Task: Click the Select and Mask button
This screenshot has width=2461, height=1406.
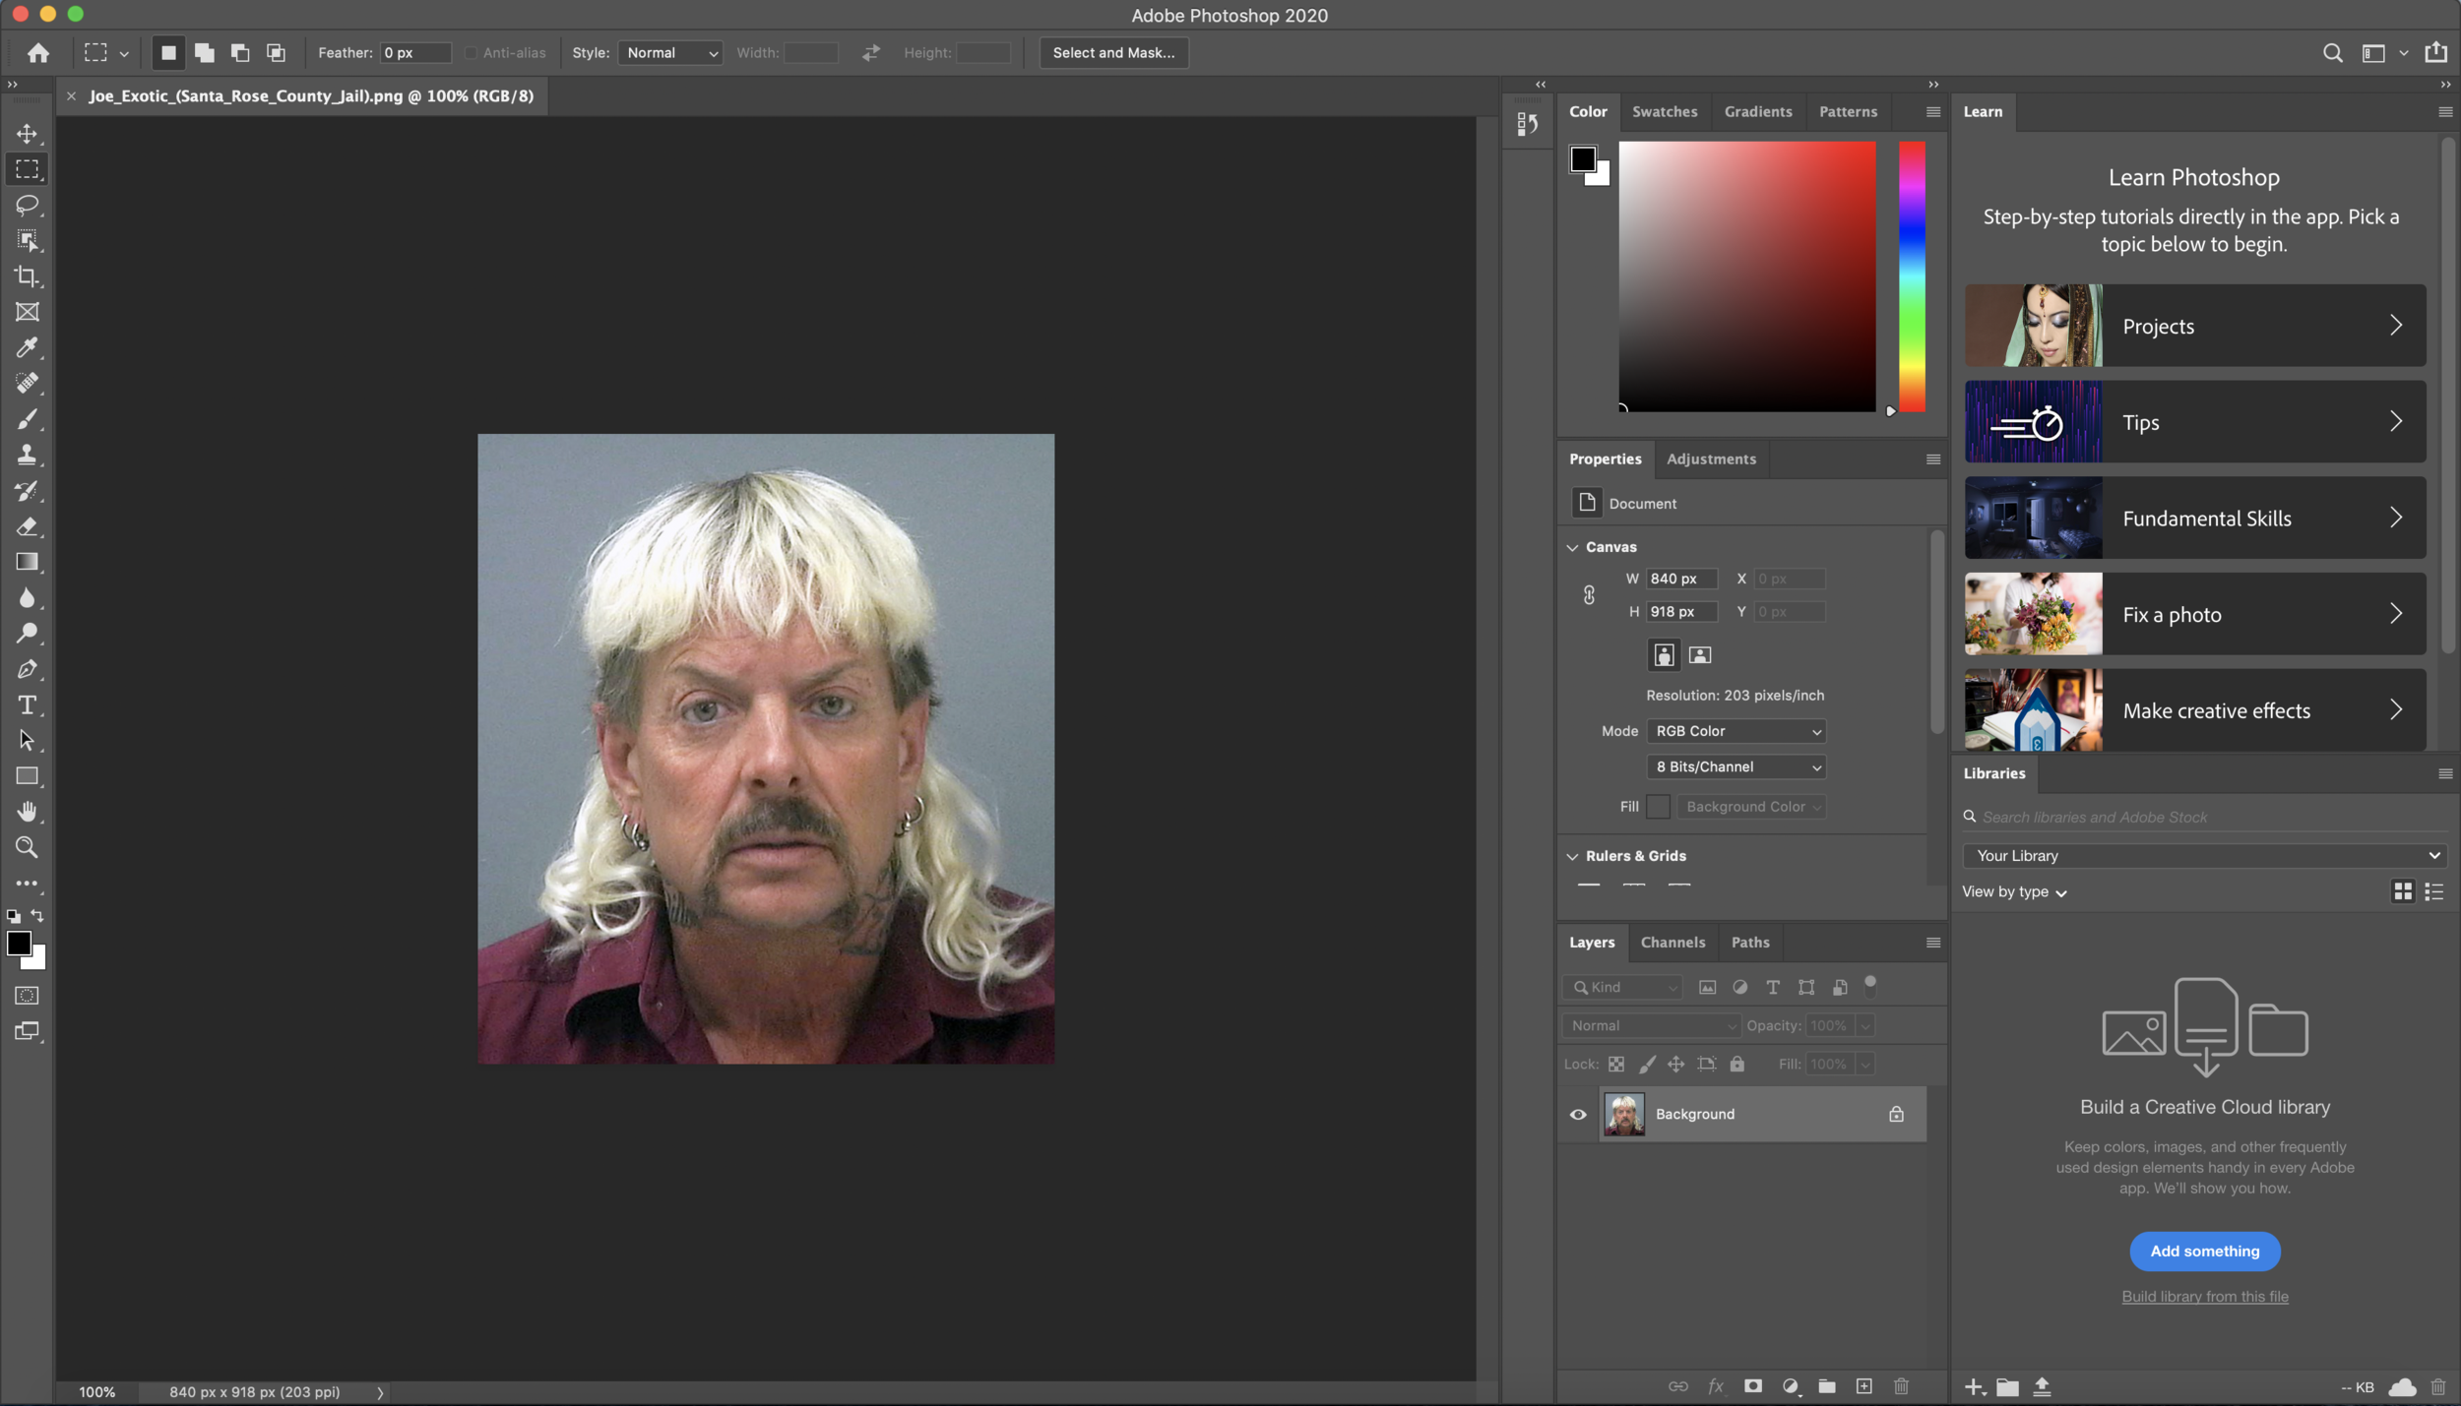Action: (x=1112, y=52)
